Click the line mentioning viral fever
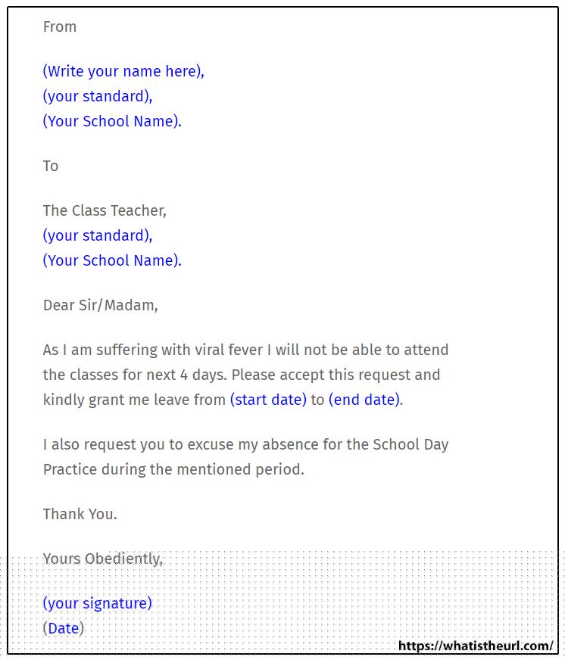Screen dimensions: 565x660 (x=245, y=350)
